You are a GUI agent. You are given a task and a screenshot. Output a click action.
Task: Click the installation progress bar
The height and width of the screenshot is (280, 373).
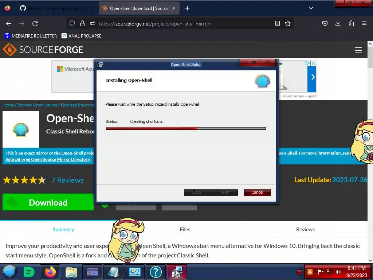[186, 128]
